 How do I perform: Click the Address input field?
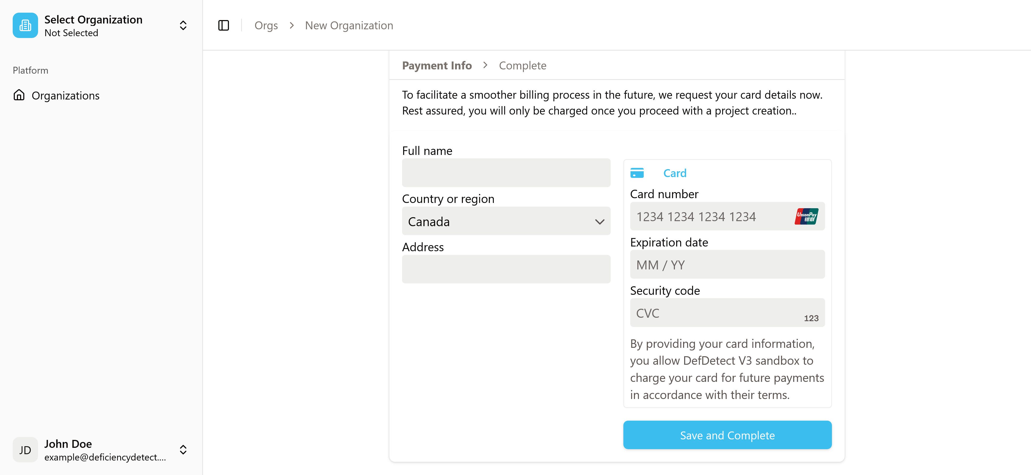[506, 269]
